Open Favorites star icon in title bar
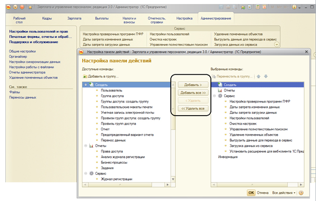The height and width of the screenshot is (201, 316). (30, 8)
